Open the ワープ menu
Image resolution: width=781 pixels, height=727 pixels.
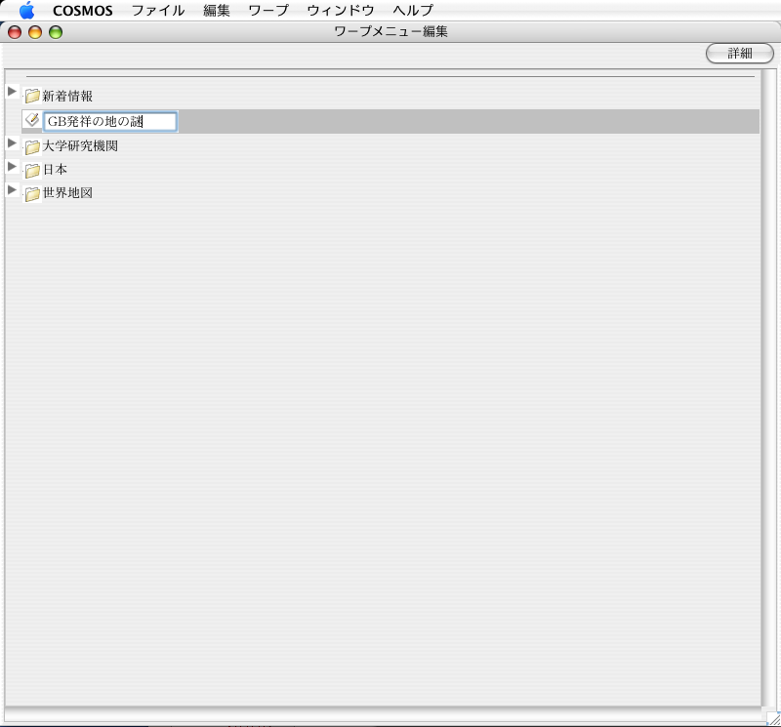coord(268,11)
